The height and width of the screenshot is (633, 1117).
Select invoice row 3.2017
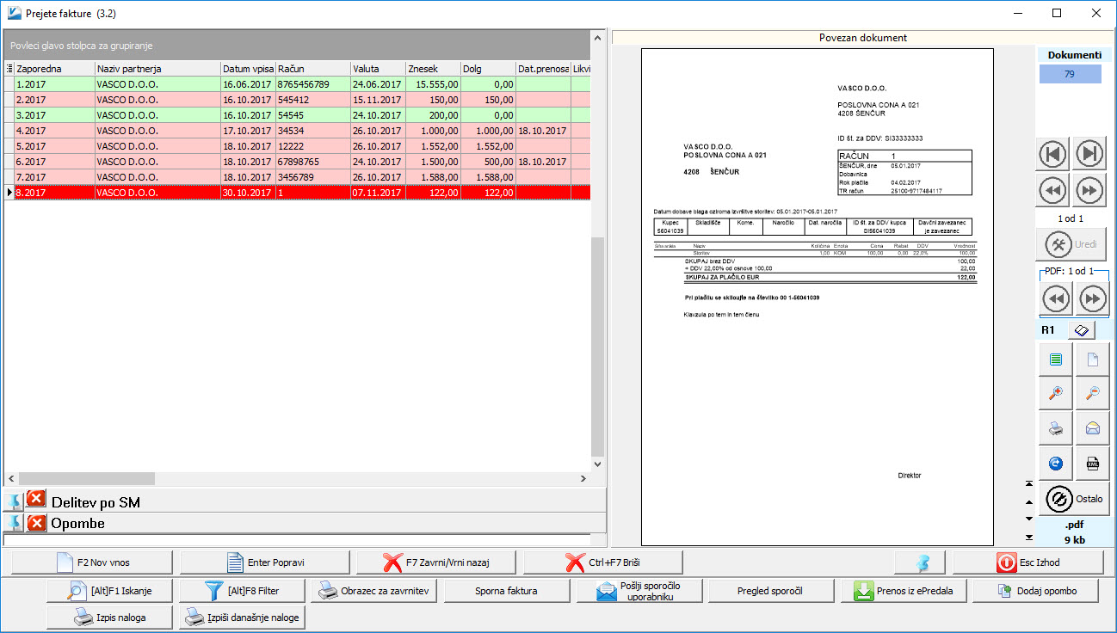click(298, 115)
